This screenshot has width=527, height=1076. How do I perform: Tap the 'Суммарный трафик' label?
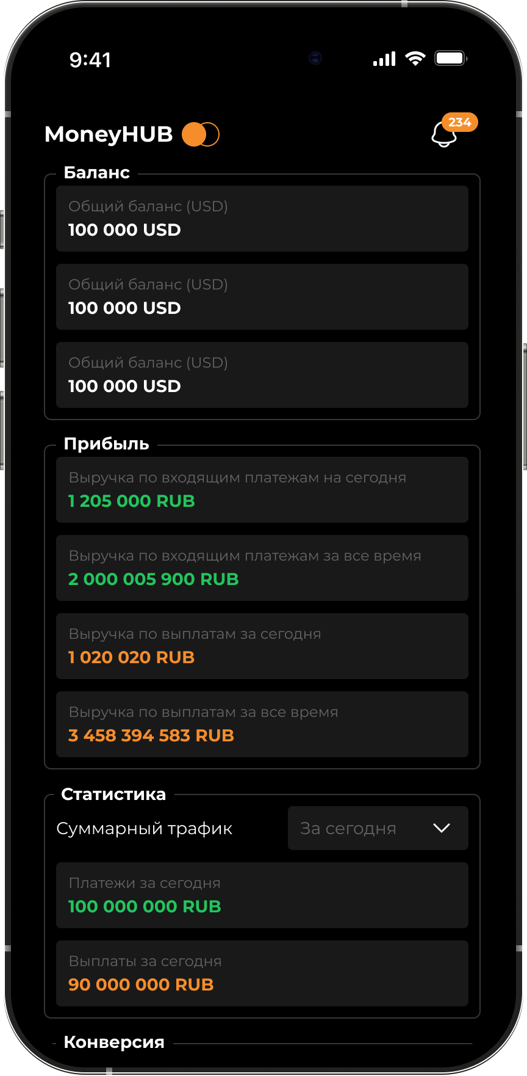(x=145, y=829)
